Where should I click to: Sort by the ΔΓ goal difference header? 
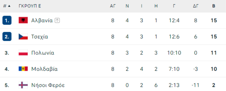pyautogui.click(x=196, y=6)
